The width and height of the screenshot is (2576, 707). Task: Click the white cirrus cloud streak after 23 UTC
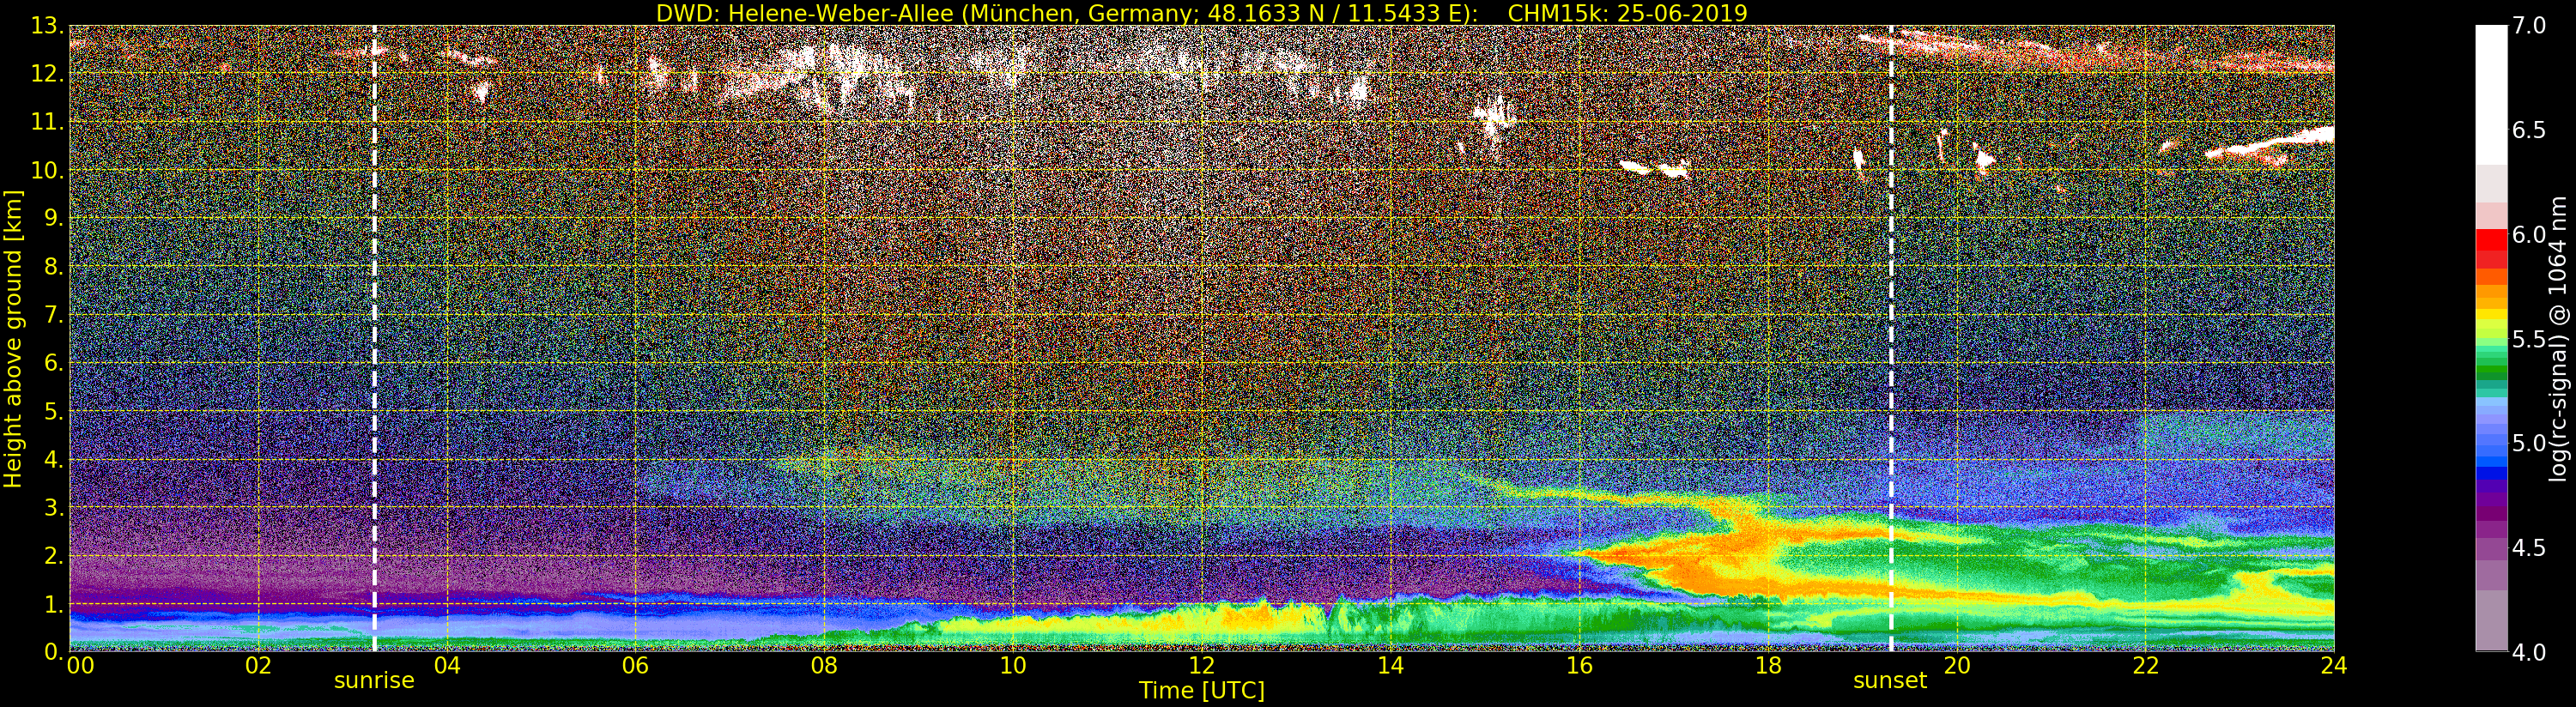(x=2270, y=144)
